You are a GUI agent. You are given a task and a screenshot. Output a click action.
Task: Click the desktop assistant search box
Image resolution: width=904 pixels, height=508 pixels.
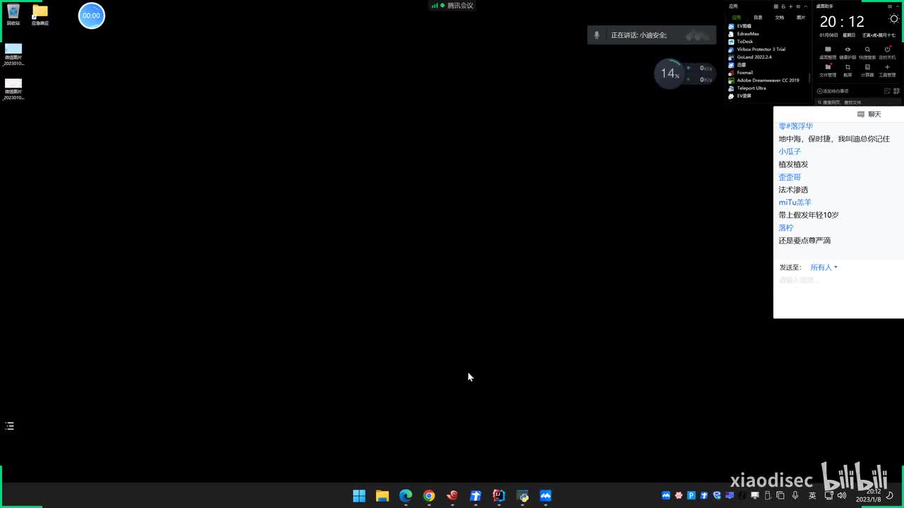[x=859, y=102]
